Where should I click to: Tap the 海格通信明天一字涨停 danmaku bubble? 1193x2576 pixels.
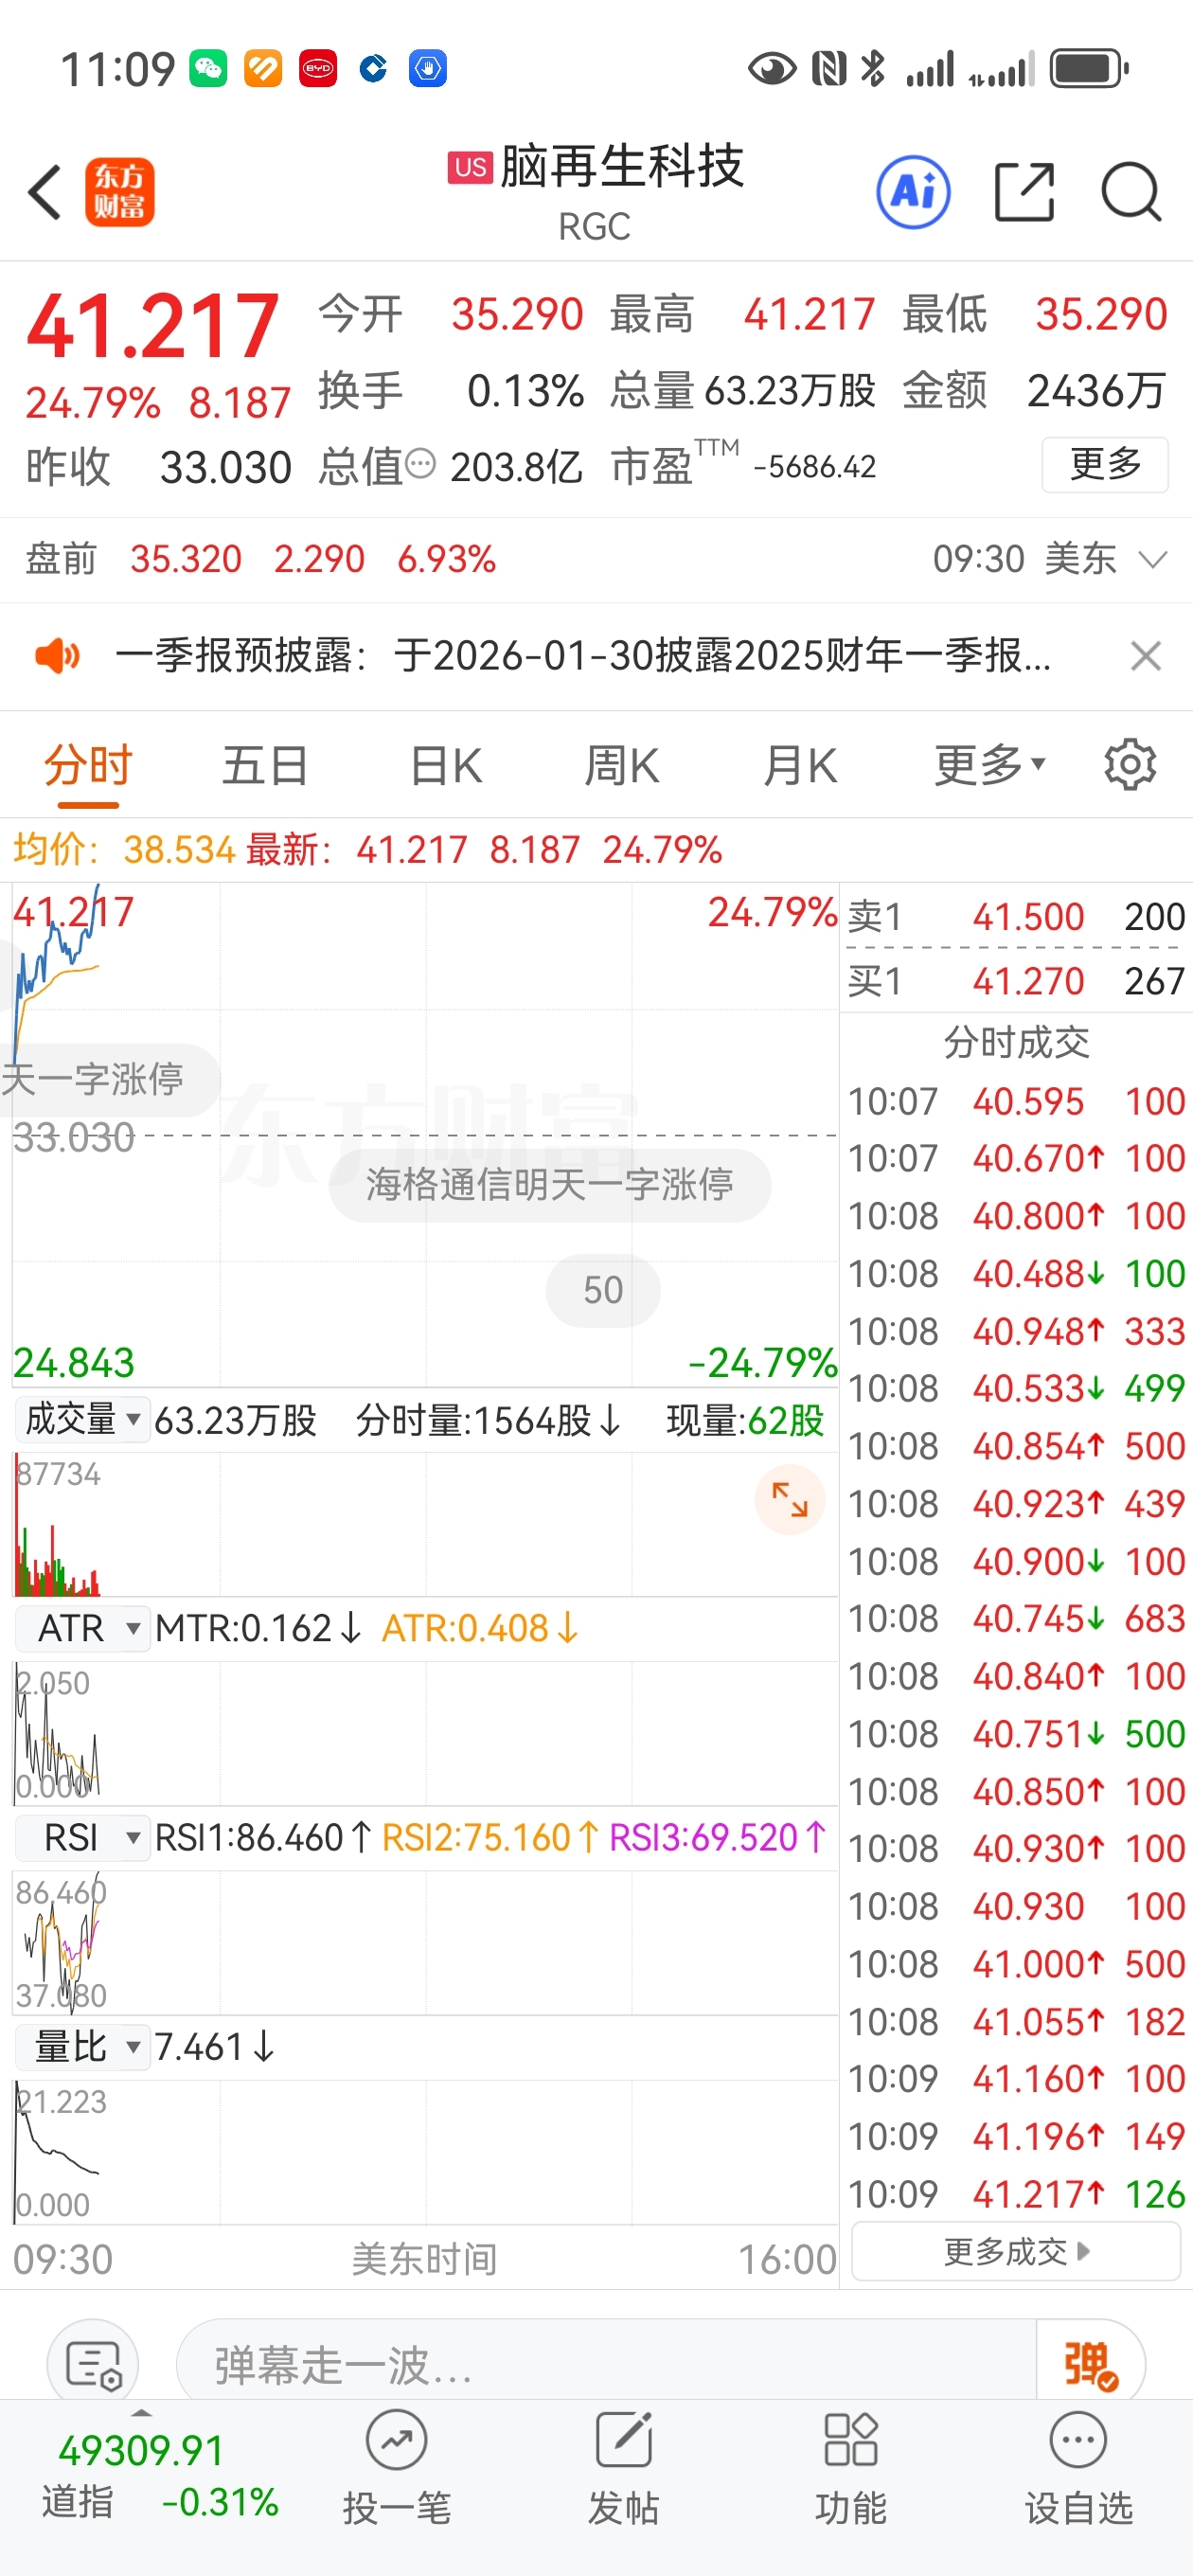coord(550,1185)
